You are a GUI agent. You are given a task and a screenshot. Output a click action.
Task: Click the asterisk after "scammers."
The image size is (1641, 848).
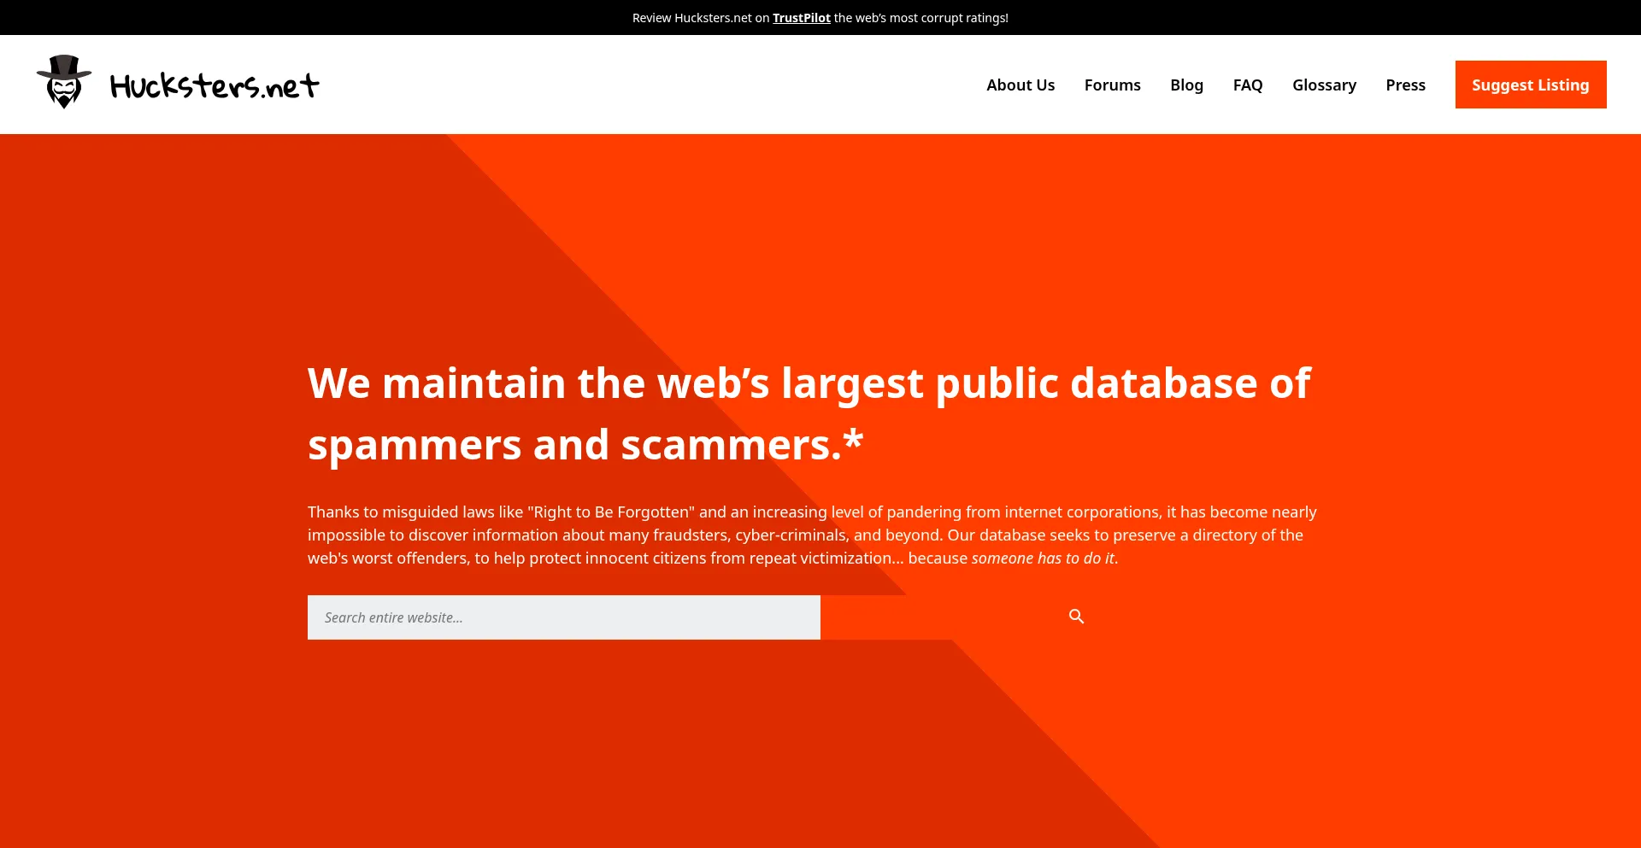point(853,441)
